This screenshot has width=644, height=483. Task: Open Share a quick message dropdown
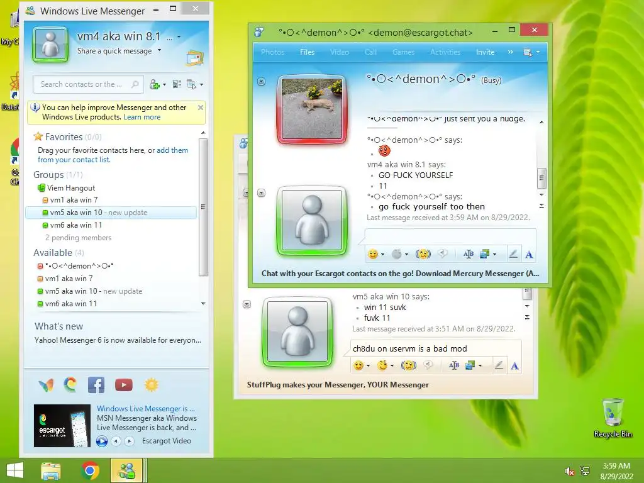click(159, 50)
